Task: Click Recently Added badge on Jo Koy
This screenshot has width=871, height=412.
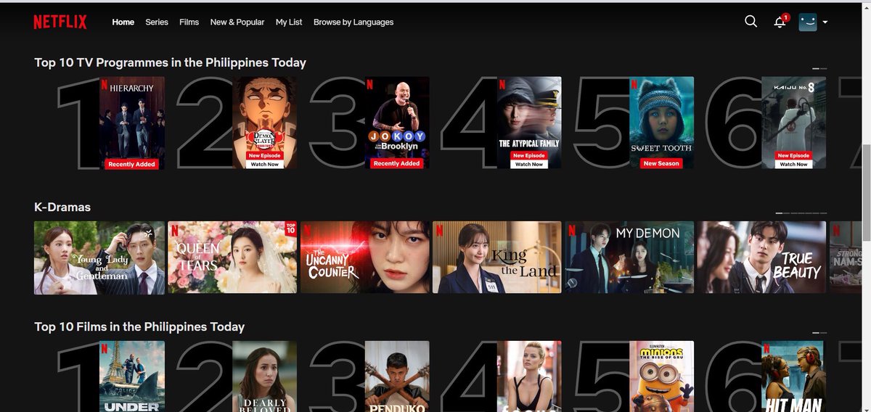Action: tap(397, 164)
